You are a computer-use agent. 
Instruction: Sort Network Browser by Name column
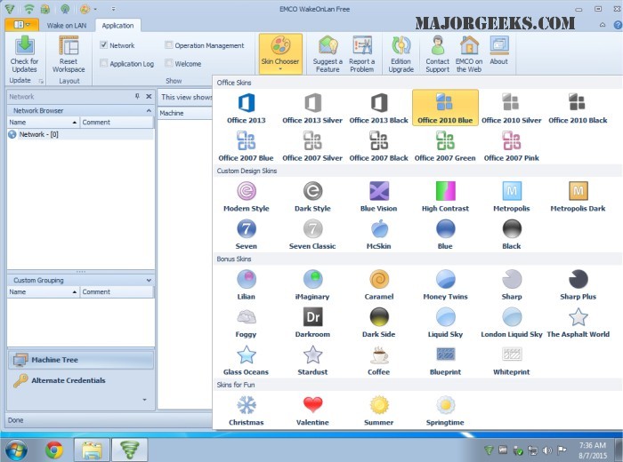43,122
